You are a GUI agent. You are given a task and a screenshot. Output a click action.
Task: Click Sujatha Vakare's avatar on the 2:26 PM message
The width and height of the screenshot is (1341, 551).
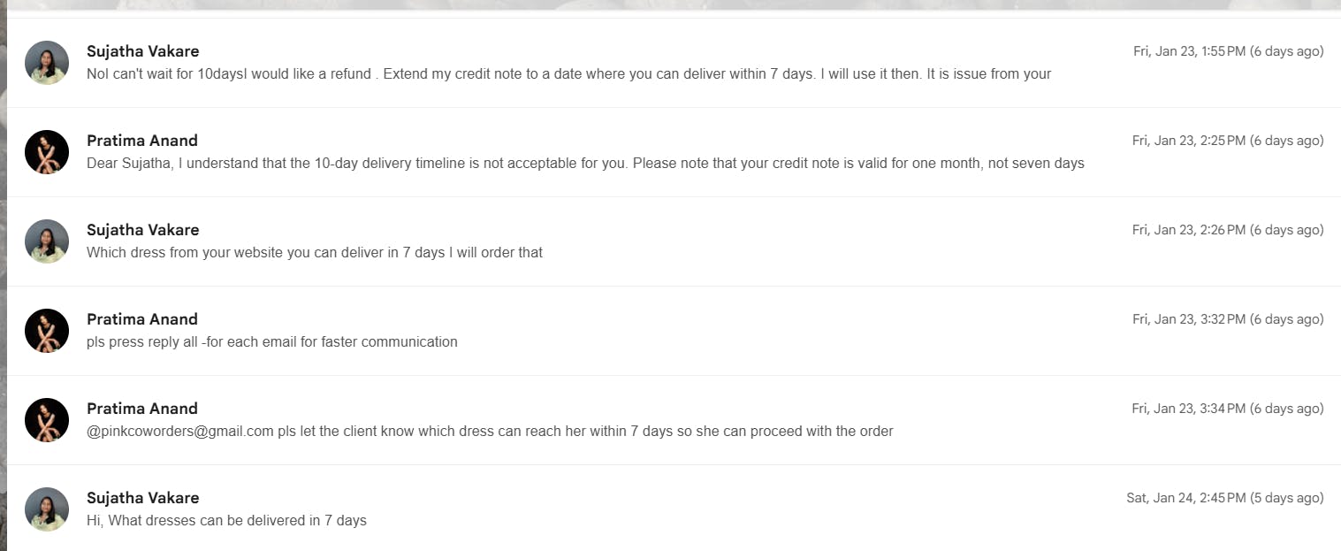coord(47,241)
